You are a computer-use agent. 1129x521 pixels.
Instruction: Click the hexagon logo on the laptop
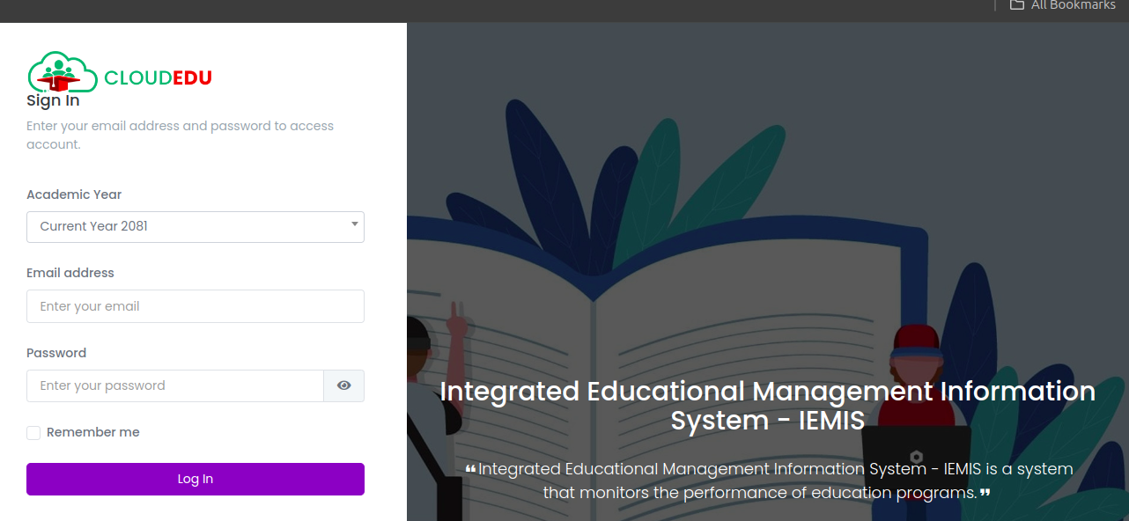[916, 457]
